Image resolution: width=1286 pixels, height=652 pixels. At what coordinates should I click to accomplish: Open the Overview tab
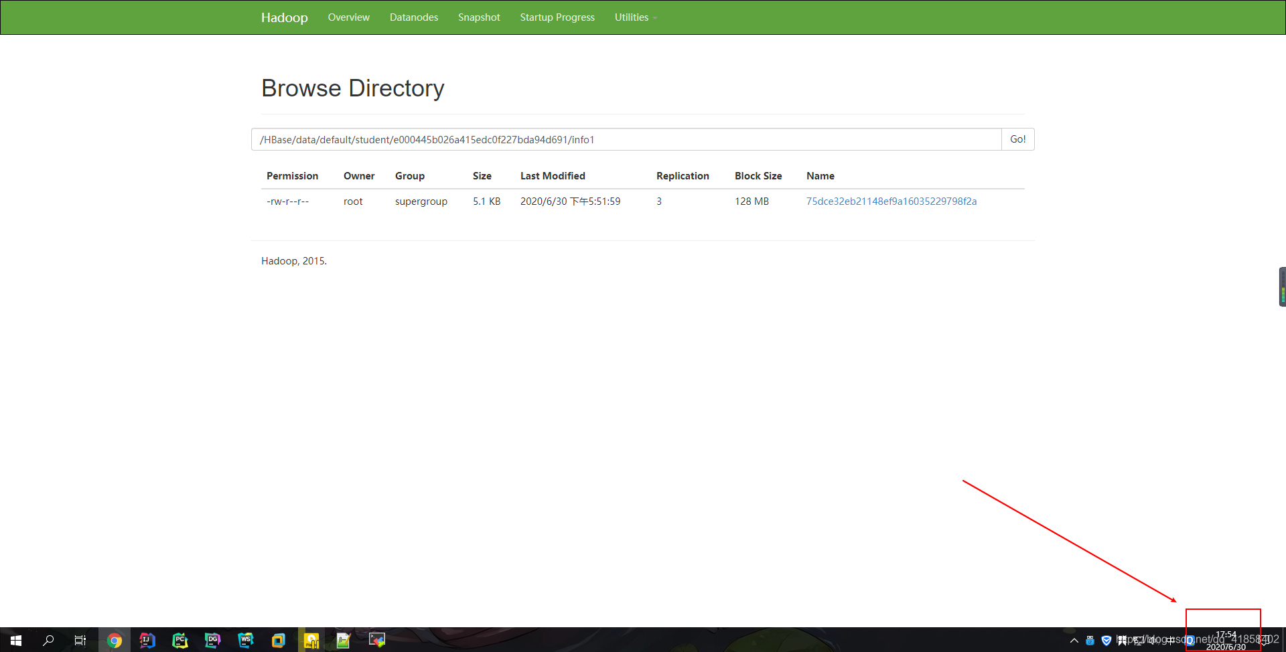348,17
